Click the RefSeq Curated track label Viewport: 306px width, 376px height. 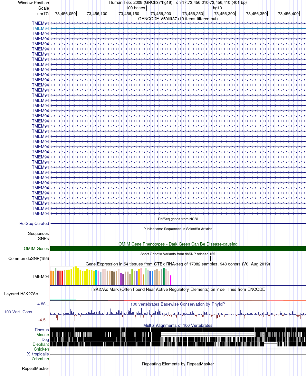click(x=34, y=223)
